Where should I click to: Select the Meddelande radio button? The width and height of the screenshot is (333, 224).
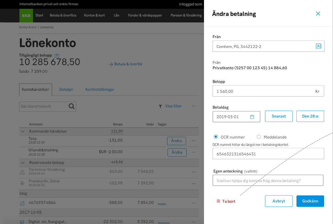[259, 137]
